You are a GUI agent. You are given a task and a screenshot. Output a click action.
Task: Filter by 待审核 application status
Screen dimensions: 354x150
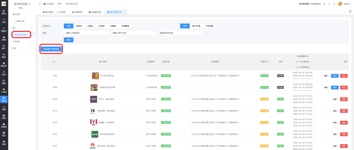79,26
